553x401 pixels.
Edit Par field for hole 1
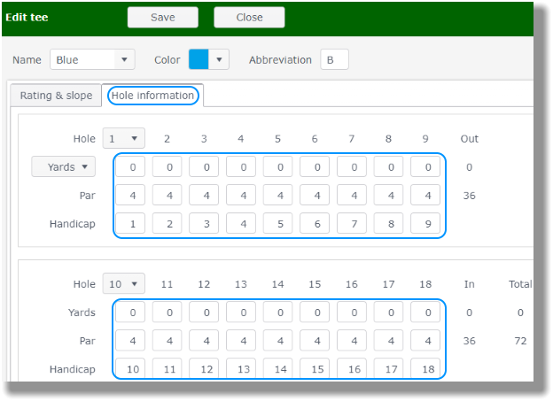pyautogui.click(x=130, y=195)
